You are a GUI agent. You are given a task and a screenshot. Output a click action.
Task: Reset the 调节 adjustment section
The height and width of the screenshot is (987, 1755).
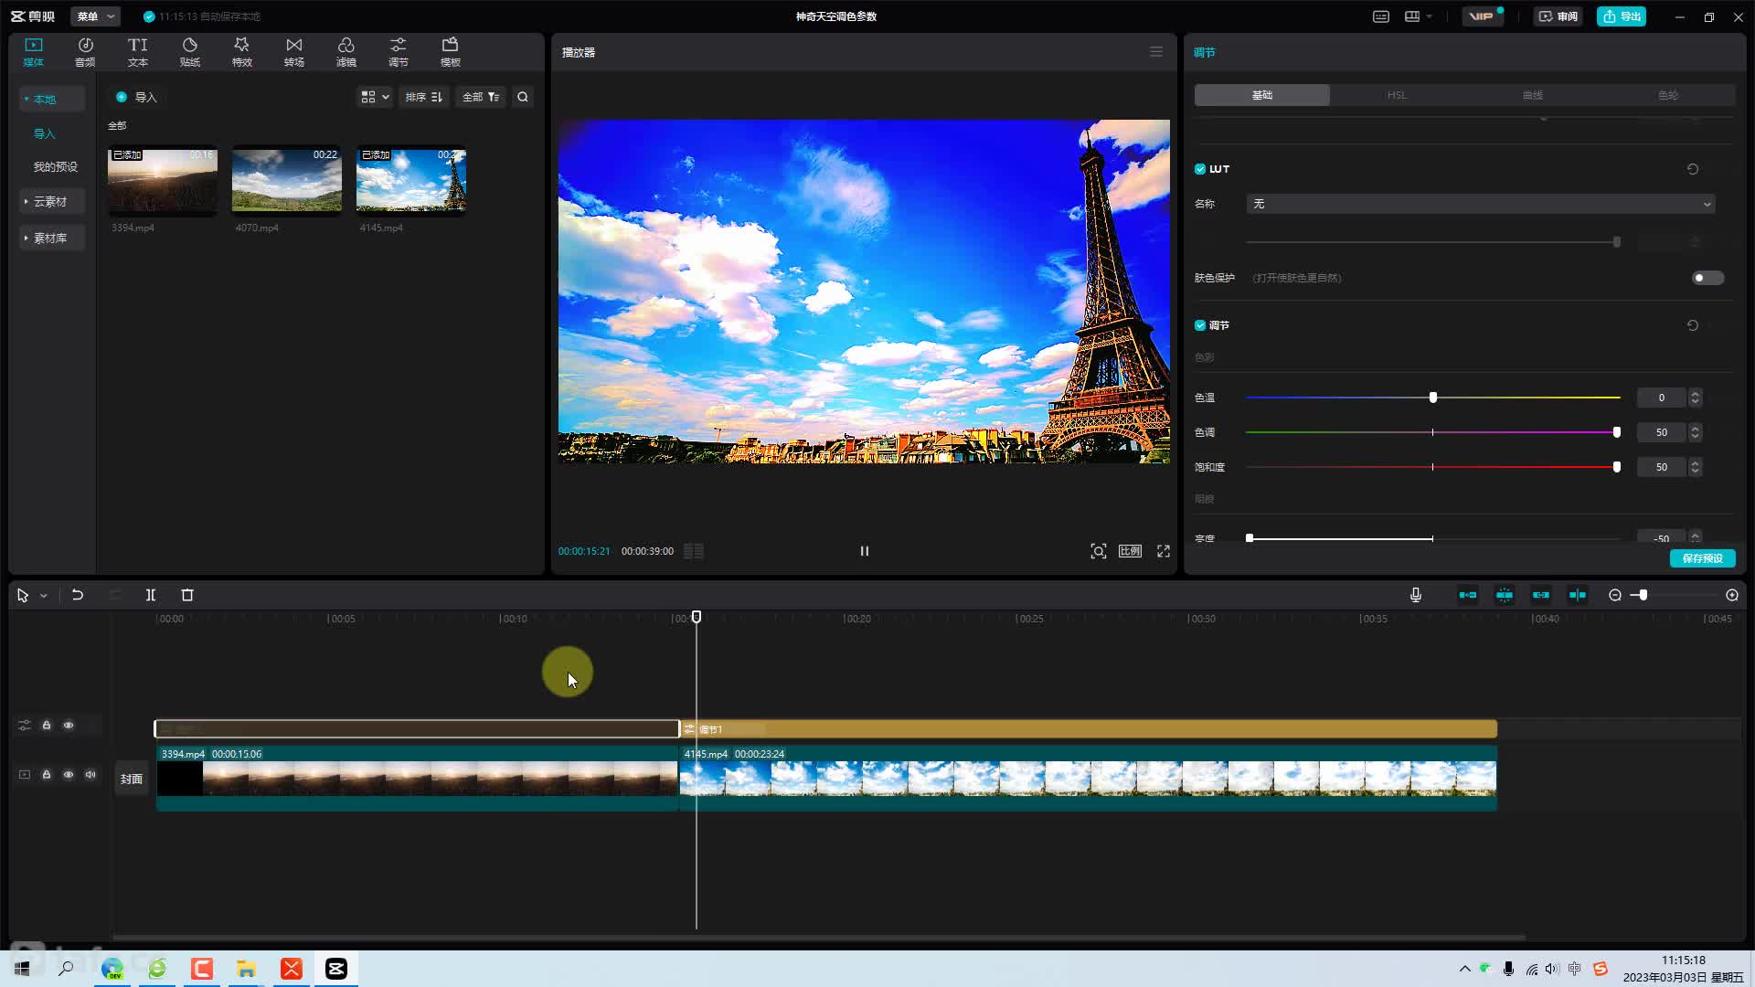1693,325
